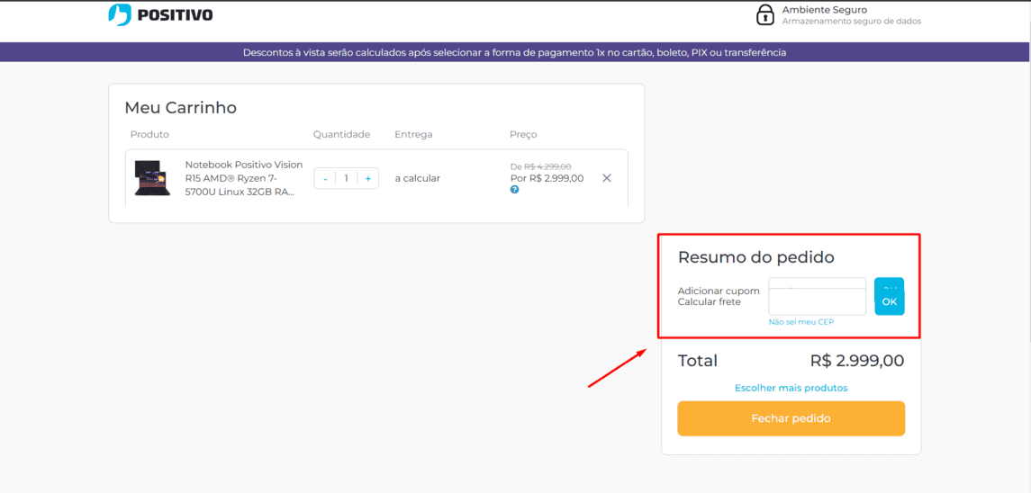Image resolution: width=1031 pixels, height=493 pixels.
Task: Click the CEP shipping input field
Action: coord(818,301)
